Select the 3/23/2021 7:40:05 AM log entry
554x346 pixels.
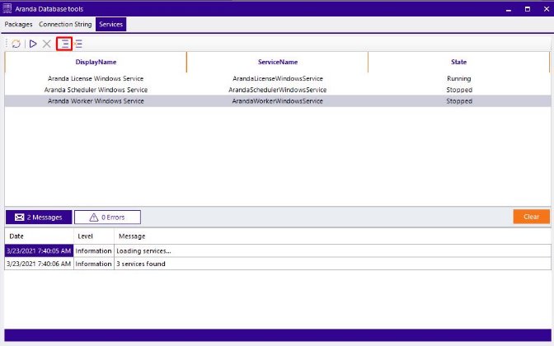click(39, 250)
